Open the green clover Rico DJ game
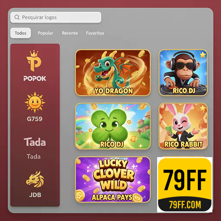Viewport: 221px width, 221px height. pos(113,126)
